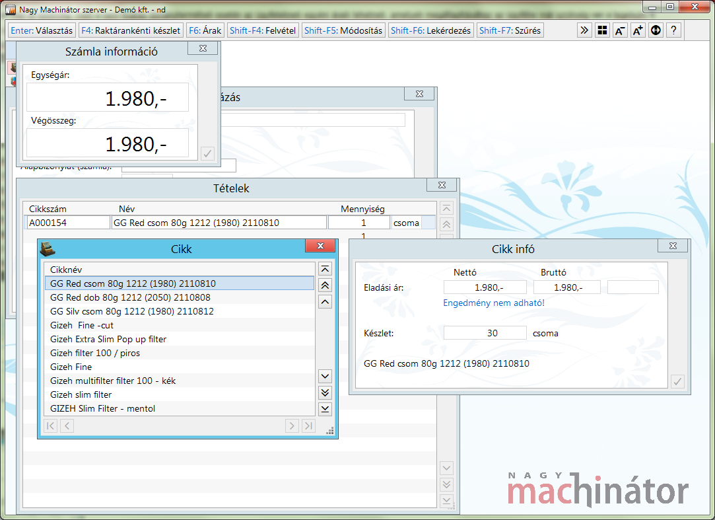This screenshot has height=520, width=715.
Task: Click the window grid layout icon
Action: pyautogui.click(x=602, y=30)
